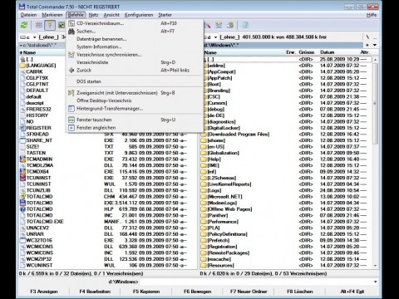Click the [Downloaded Program Files] folder icon
Screen dimensions: 399x299
coord(204,135)
